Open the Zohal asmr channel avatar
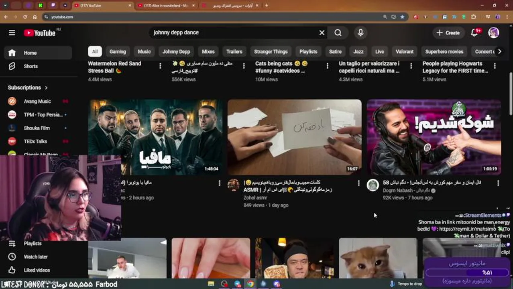 234,185
